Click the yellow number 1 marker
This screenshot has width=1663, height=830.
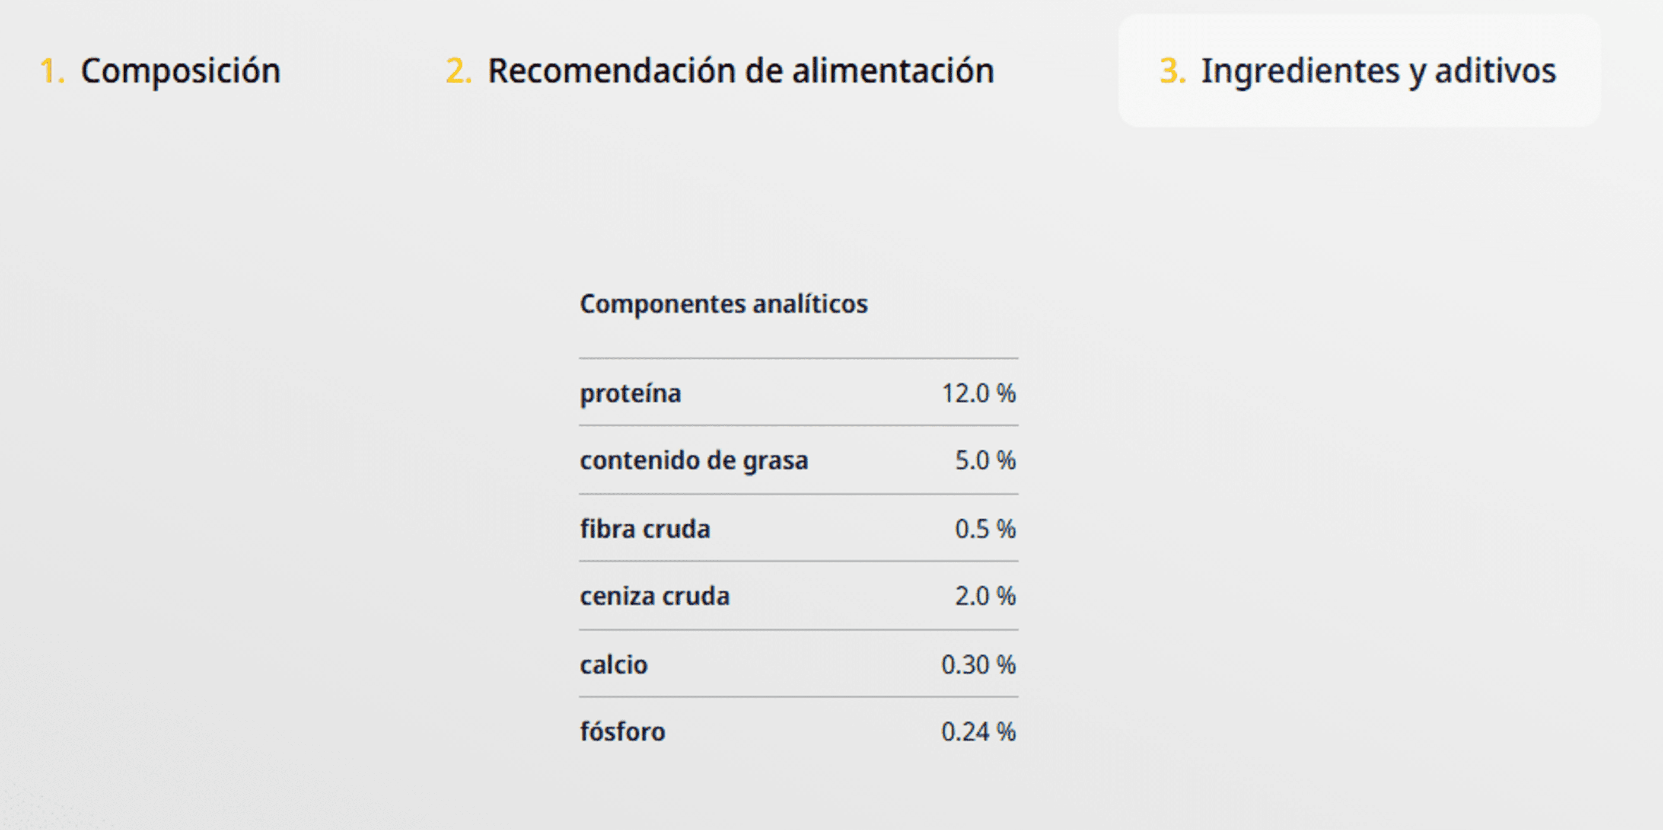coord(52,71)
